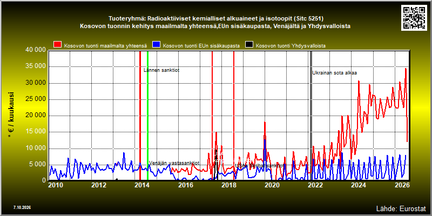The image size is (432, 216).
Task: Click the x-axis year 2016
Action: [x=186, y=185]
